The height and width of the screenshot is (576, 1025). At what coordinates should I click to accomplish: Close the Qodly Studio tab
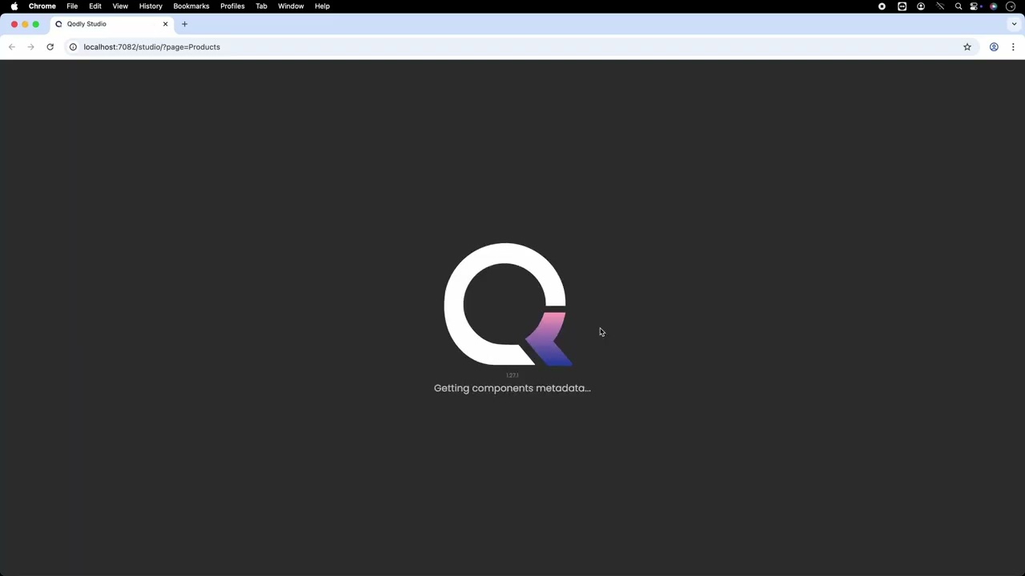(x=166, y=24)
